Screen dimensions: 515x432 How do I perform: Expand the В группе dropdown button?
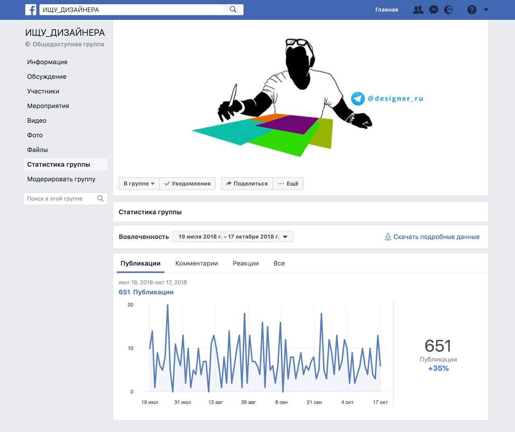click(x=139, y=184)
